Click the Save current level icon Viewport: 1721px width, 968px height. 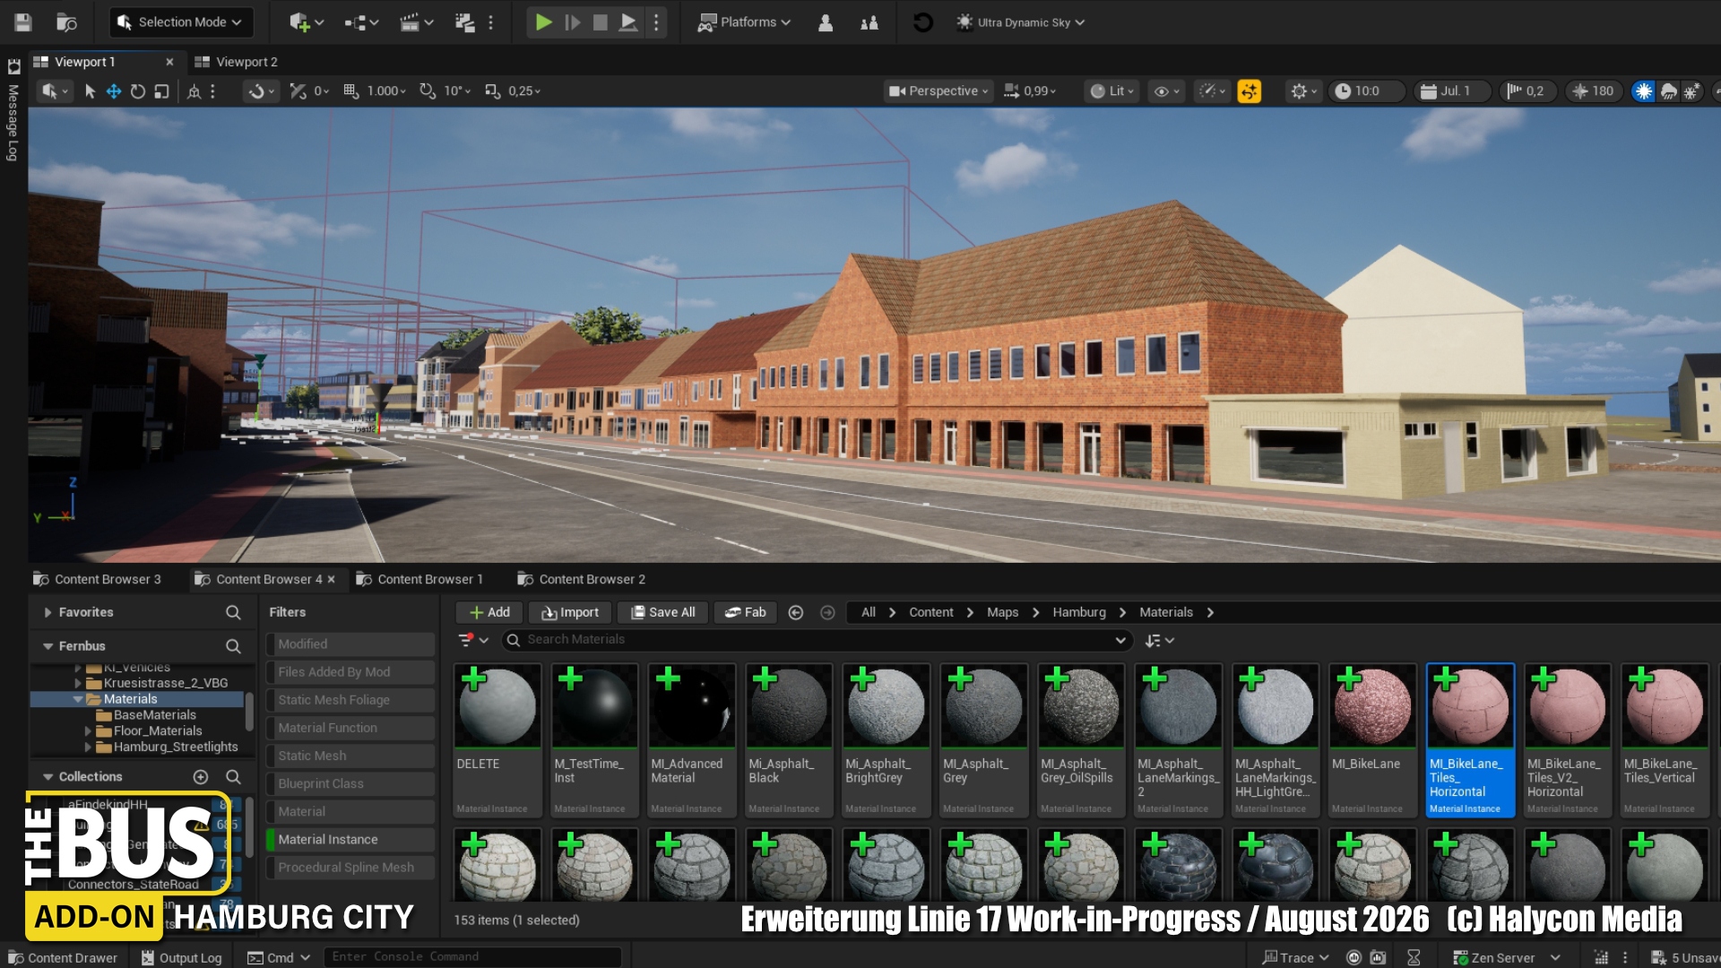[x=23, y=22]
